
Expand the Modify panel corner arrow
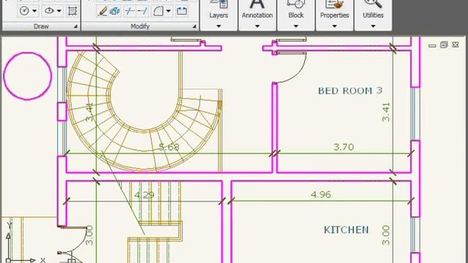(x=195, y=26)
